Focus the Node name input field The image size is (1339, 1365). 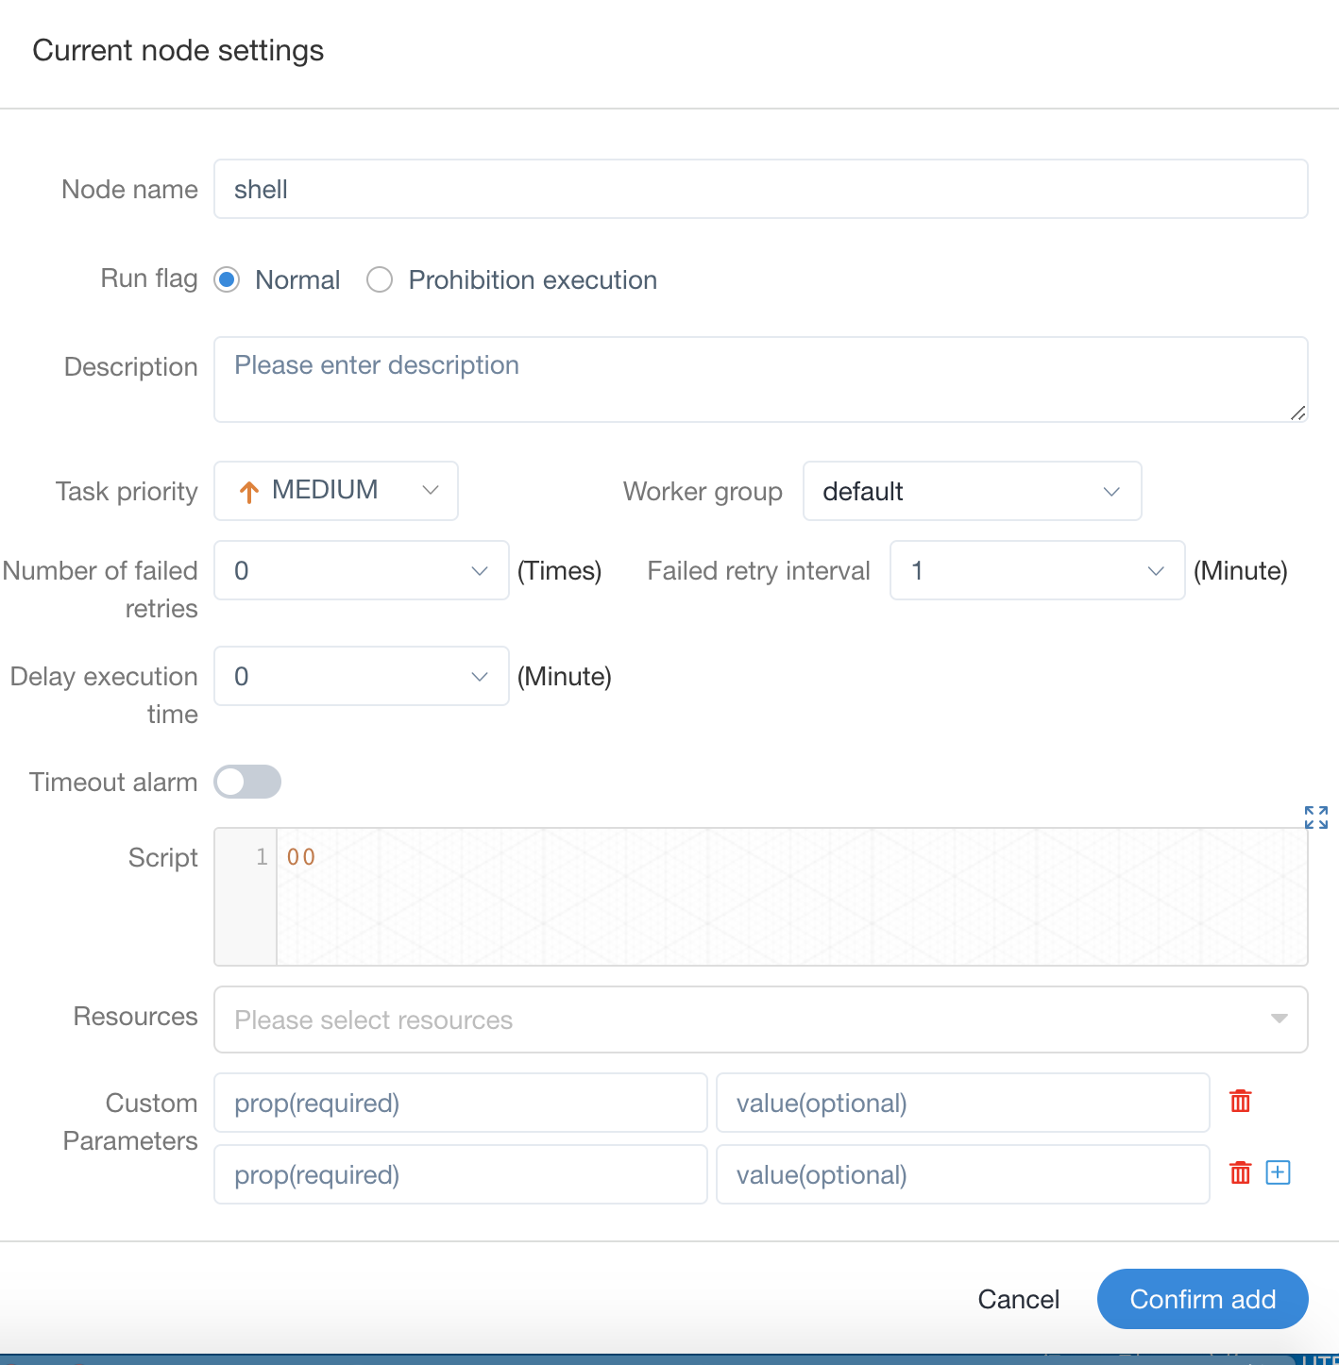pos(760,189)
